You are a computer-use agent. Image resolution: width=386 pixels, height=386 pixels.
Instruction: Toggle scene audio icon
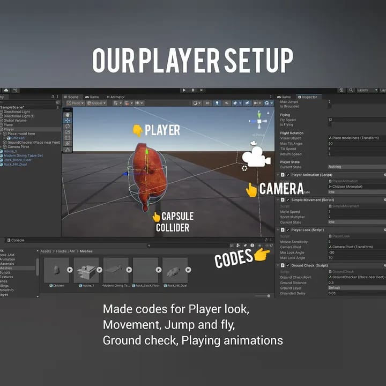point(226,103)
